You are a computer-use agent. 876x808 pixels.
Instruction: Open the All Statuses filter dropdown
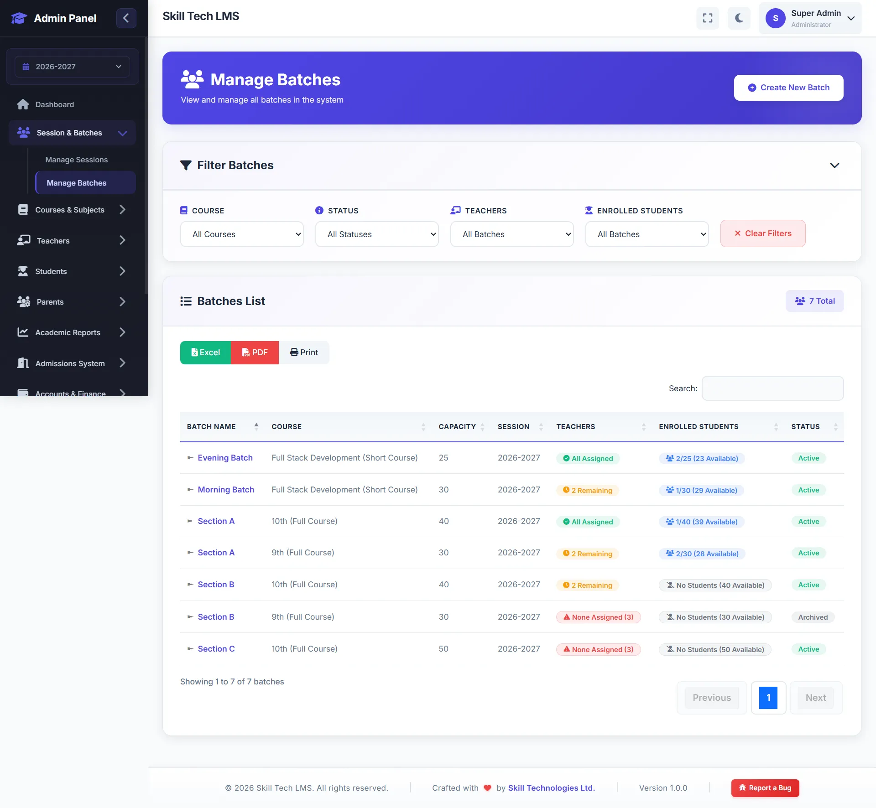(377, 234)
